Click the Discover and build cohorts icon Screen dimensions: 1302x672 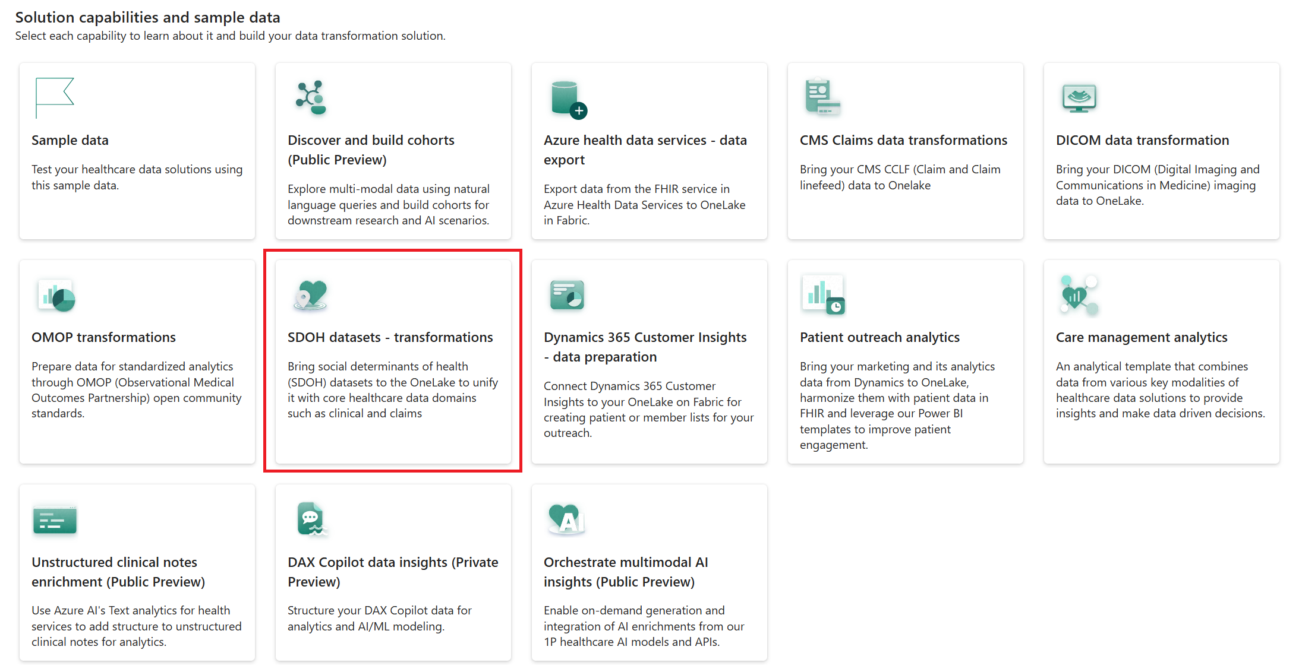[x=311, y=97]
